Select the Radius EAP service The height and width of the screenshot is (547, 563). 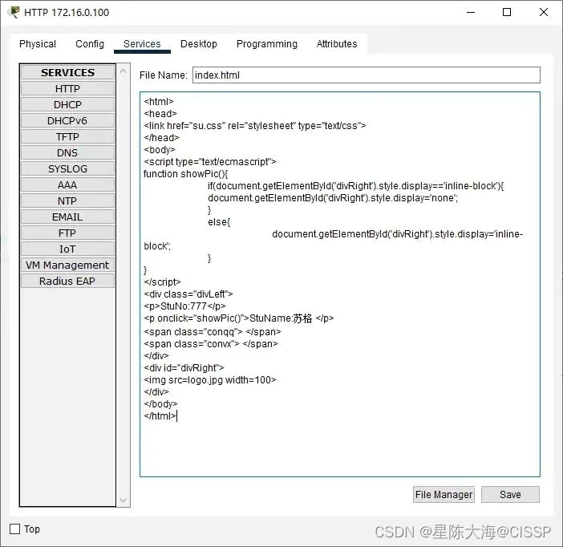click(67, 281)
